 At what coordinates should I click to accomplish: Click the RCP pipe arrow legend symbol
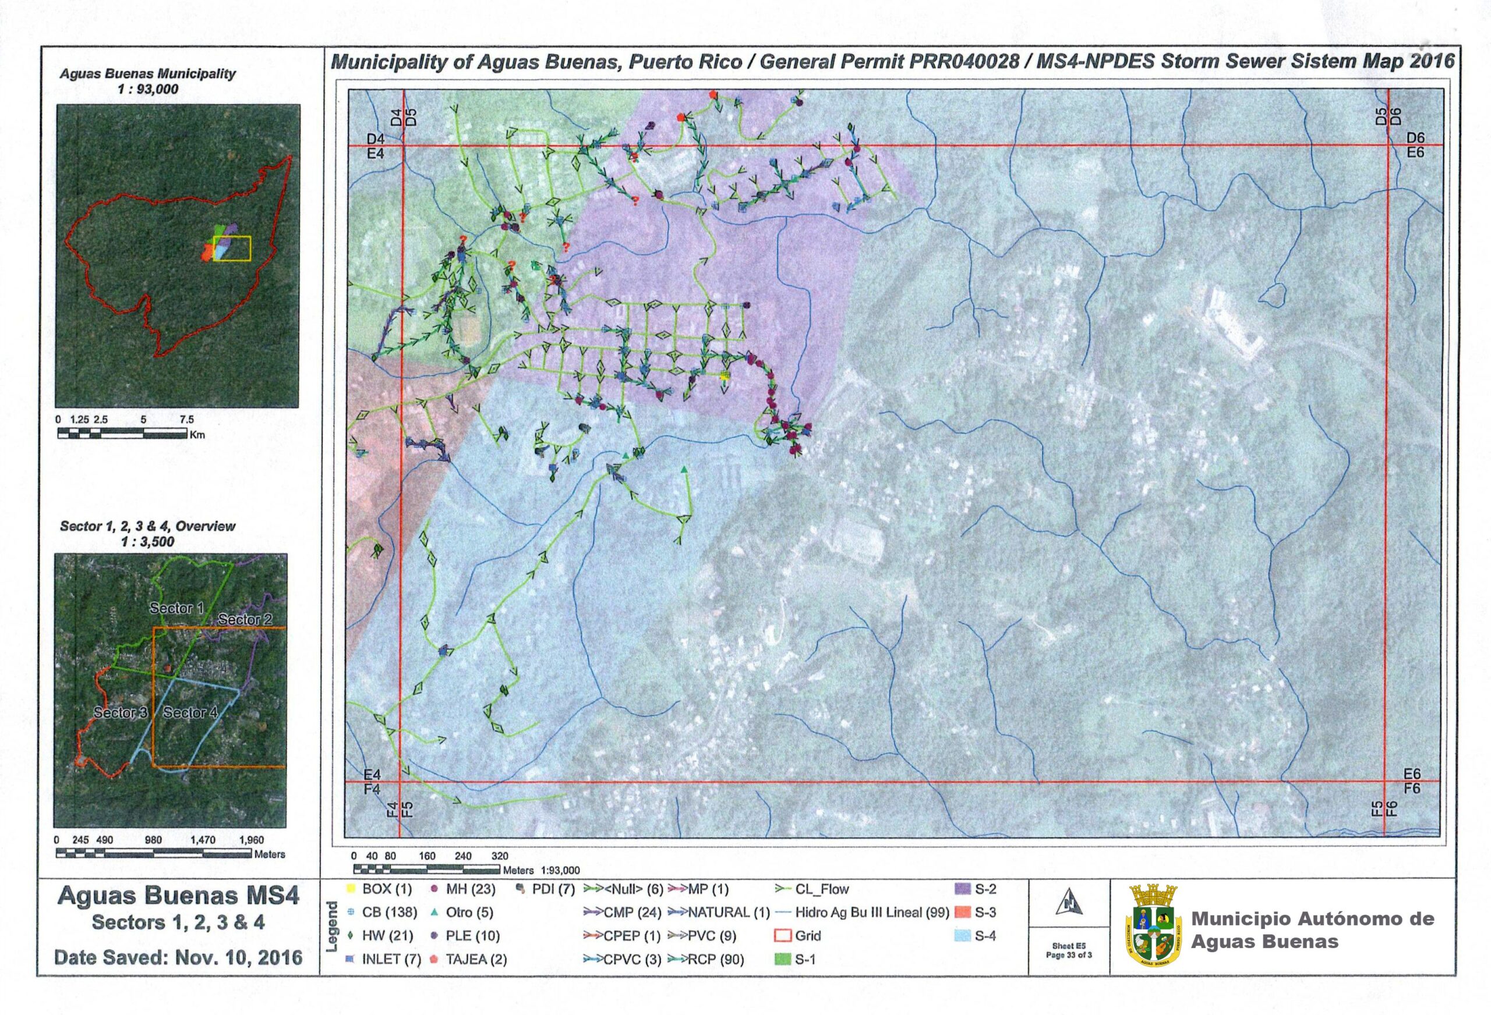677,959
